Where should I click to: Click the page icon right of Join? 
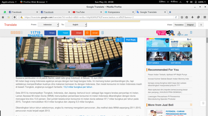point(191,32)
